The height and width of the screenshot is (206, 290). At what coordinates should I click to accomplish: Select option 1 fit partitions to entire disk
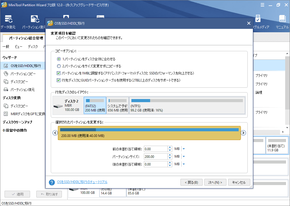59,59
